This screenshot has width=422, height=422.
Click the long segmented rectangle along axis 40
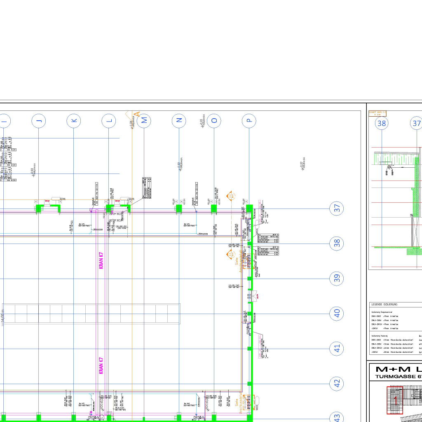click(x=94, y=314)
